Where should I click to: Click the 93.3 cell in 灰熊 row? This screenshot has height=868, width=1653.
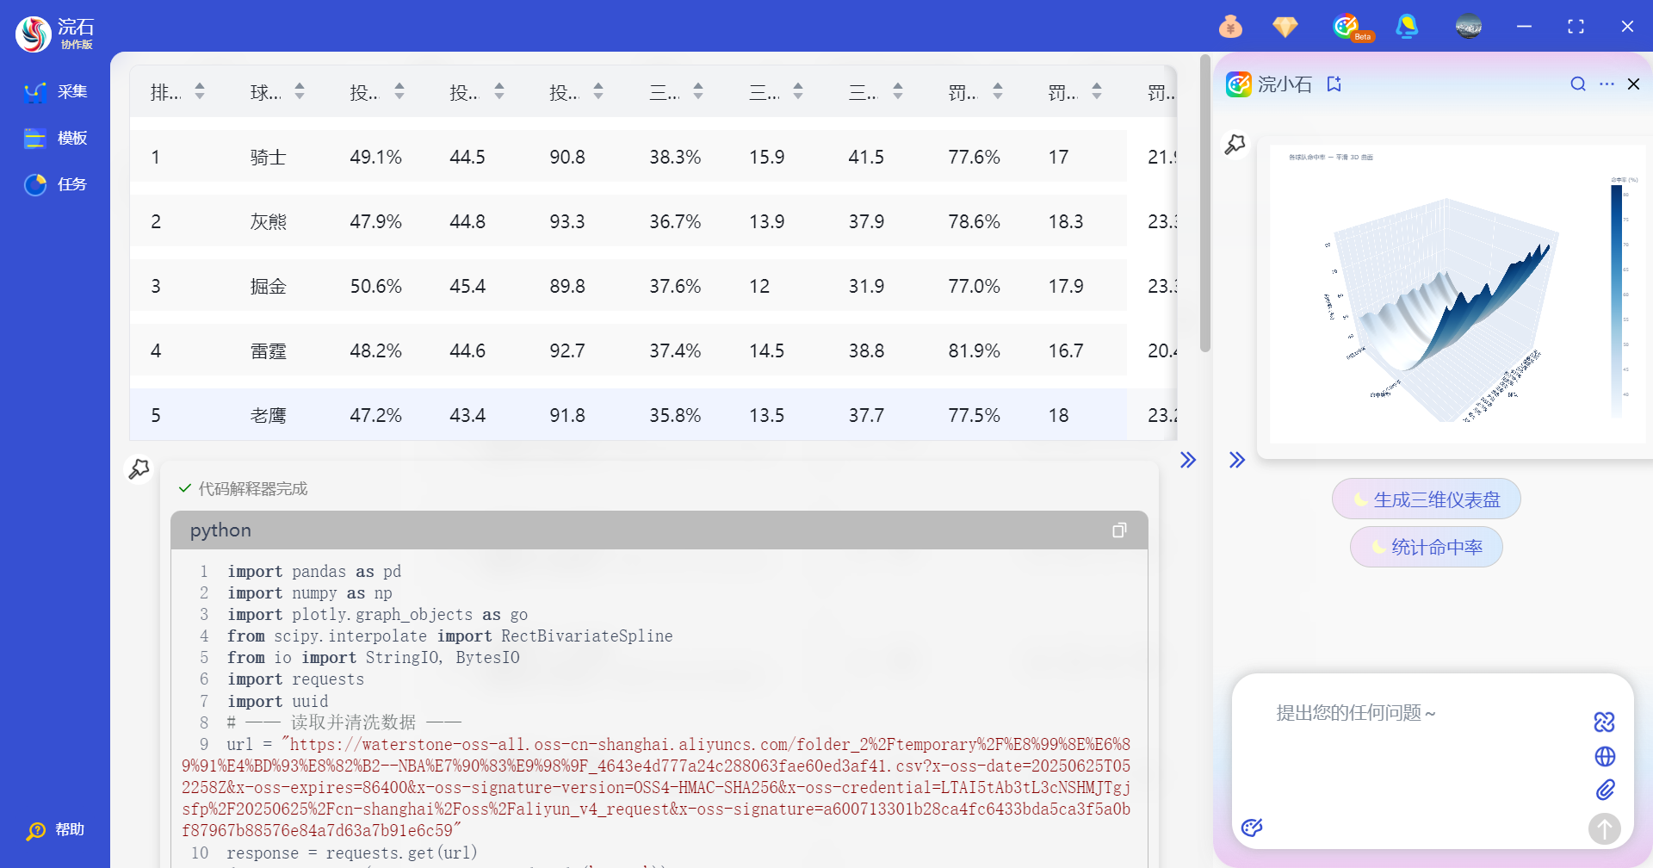click(x=567, y=222)
